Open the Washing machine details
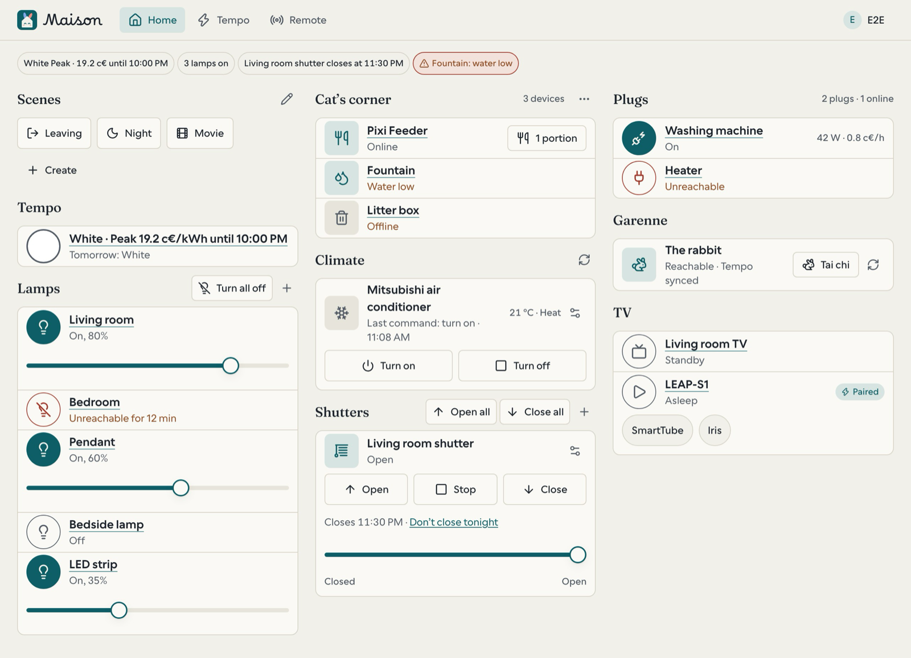 pos(714,131)
